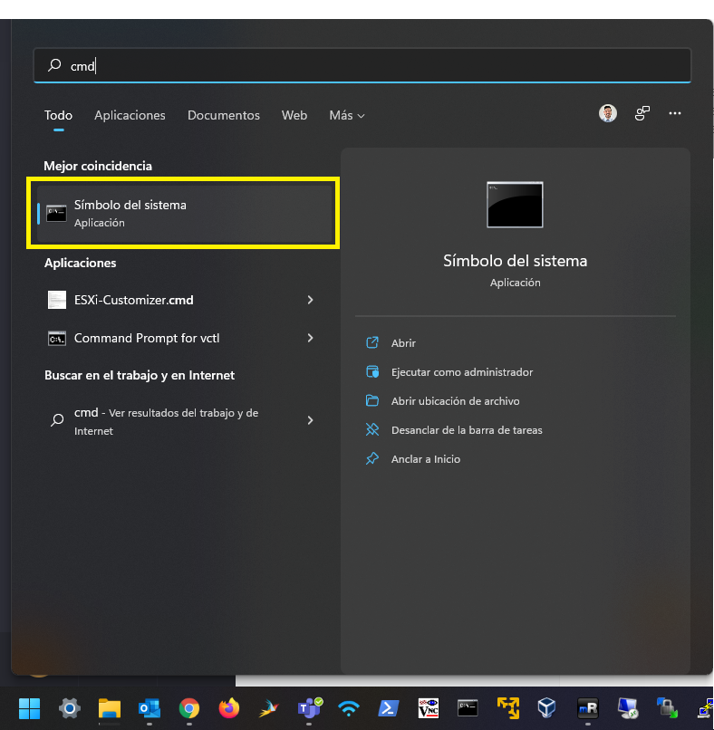
Task: Open the padlock network icon in the taskbar
Action: coord(667,708)
